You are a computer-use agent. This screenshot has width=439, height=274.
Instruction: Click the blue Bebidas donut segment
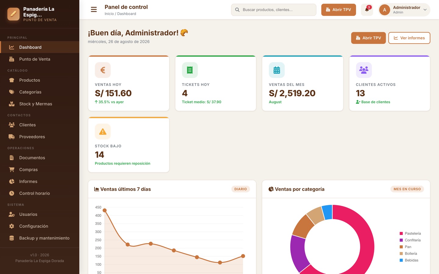coord(327,212)
